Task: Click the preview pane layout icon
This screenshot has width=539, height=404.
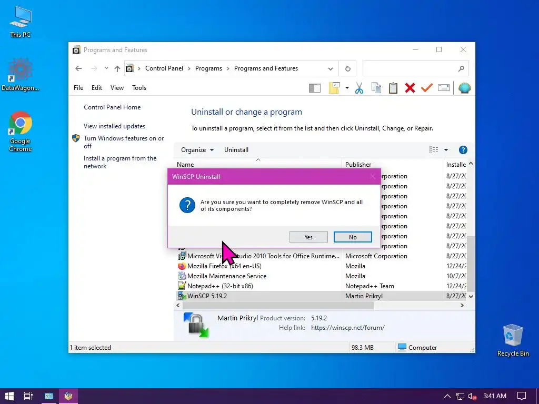Action: point(315,88)
